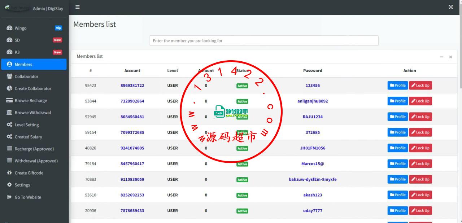Click the Go To Website exit icon
Viewport: 462px width, 223px height.
click(9, 197)
